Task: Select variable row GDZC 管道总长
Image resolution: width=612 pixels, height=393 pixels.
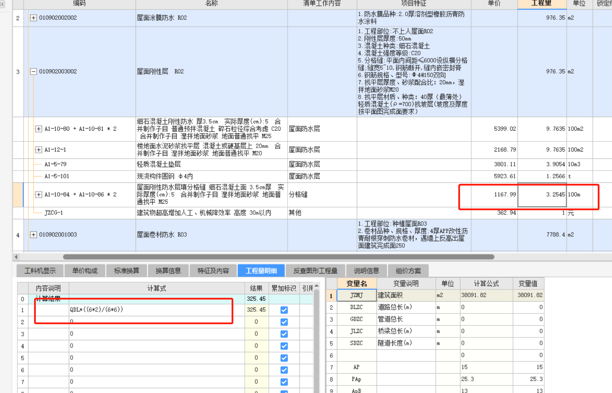Action: tap(435, 319)
